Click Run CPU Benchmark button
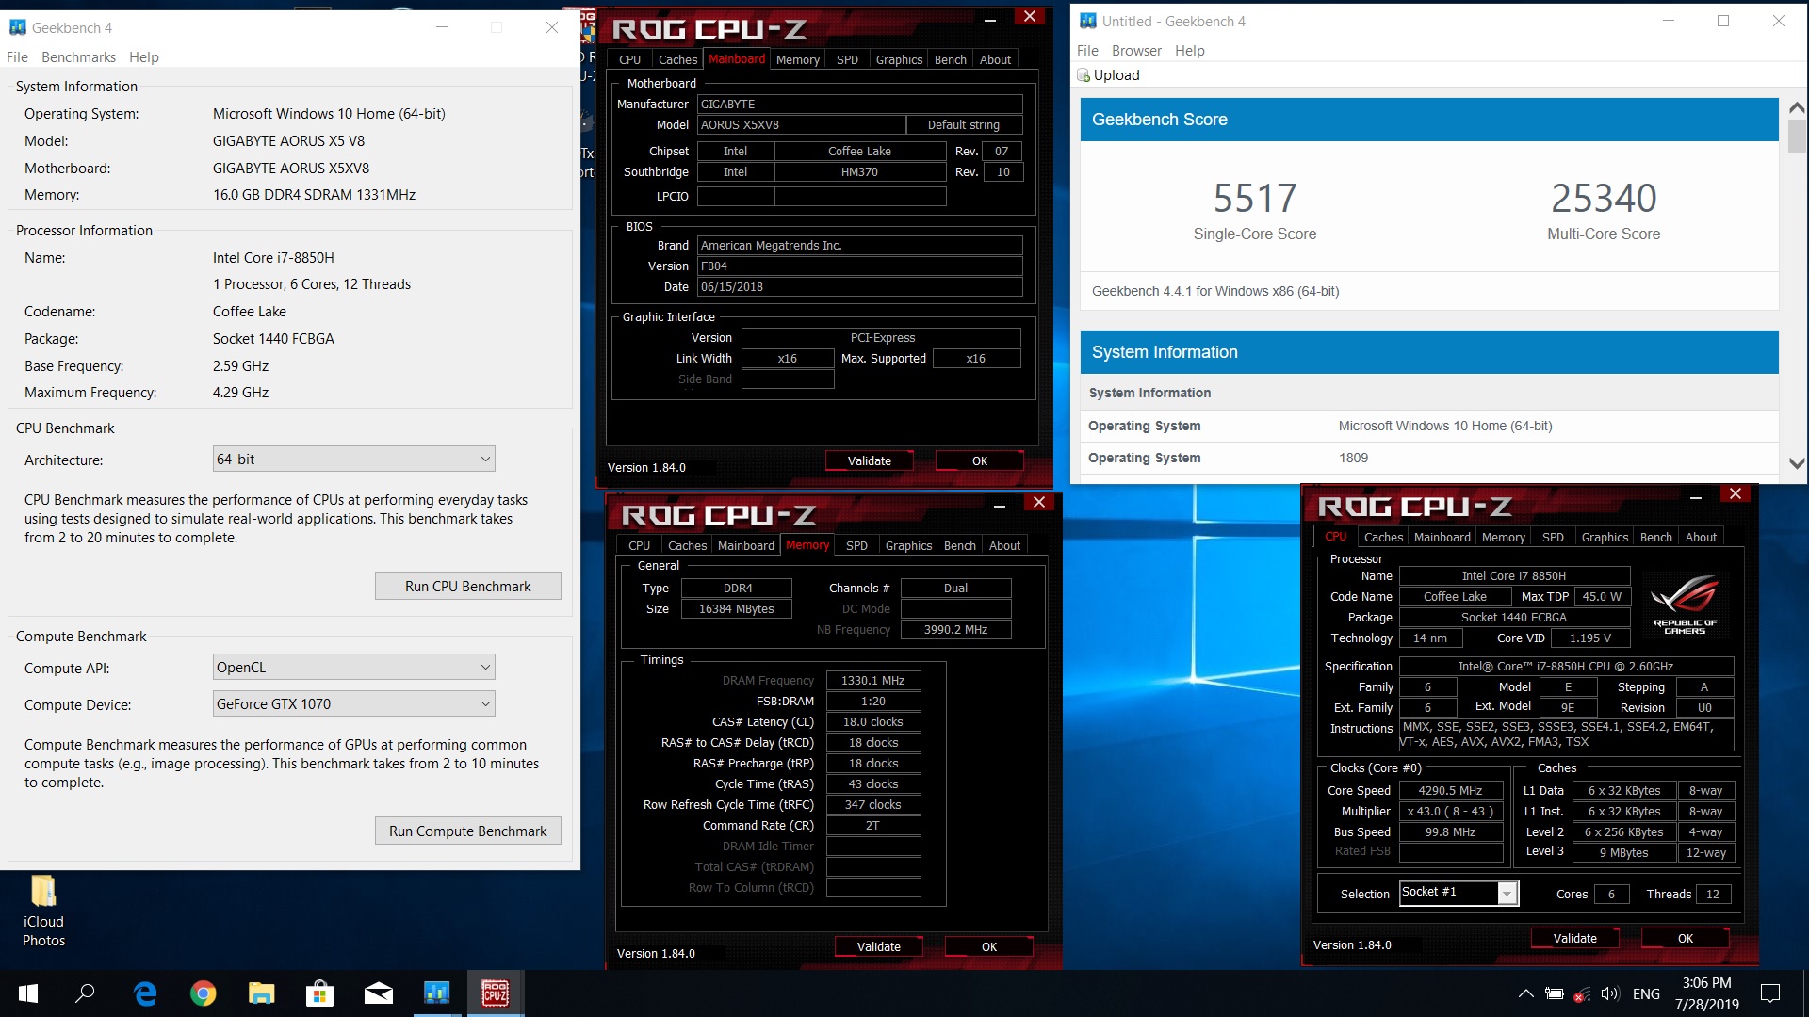The height and width of the screenshot is (1017, 1809). [x=467, y=586]
